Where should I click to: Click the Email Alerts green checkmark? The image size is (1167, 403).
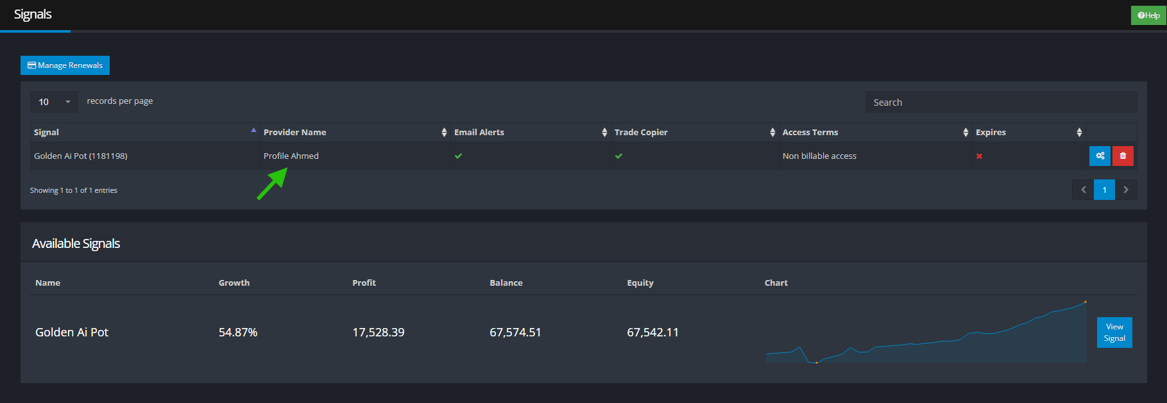click(458, 156)
